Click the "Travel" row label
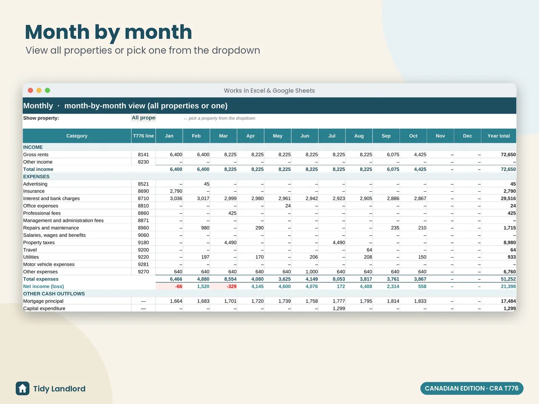 pos(30,250)
